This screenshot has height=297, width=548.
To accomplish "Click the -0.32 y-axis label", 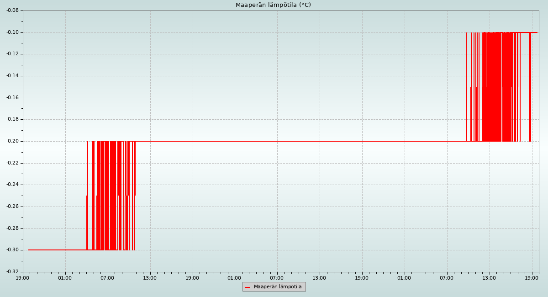I will tap(11, 272).
